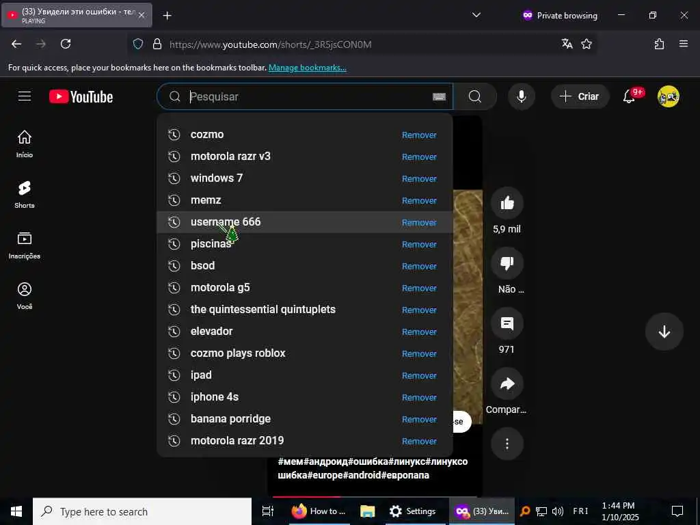Seek the short's red progress bar
Screen dimensions: 700x525
(x=375, y=496)
